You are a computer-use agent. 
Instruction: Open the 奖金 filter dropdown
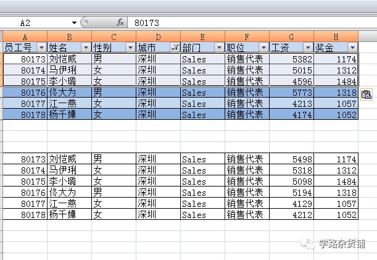352,48
